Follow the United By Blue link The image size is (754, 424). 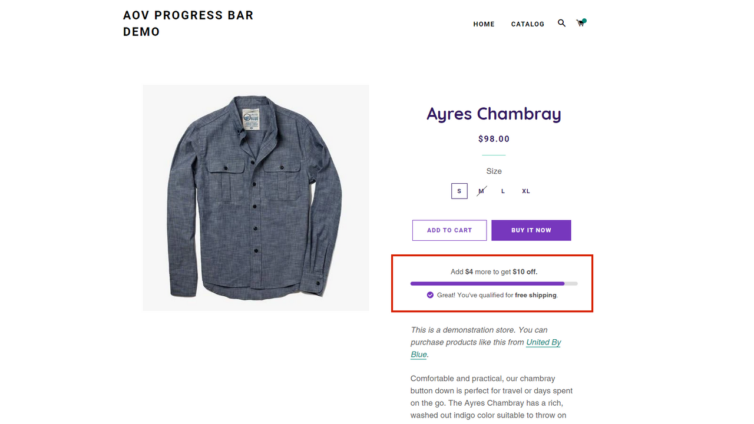(486, 348)
